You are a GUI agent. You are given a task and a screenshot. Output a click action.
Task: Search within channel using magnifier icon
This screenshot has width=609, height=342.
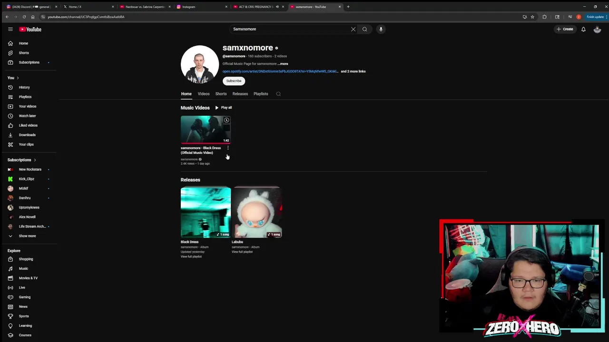point(278,94)
